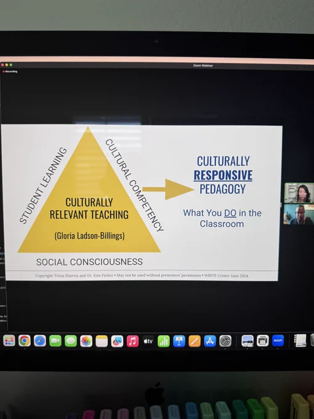Image resolution: width=314 pixels, height=419 pixels.
Task: Click the underlined "RESPONSIVE" heading word
Action: tap(223, 175)
